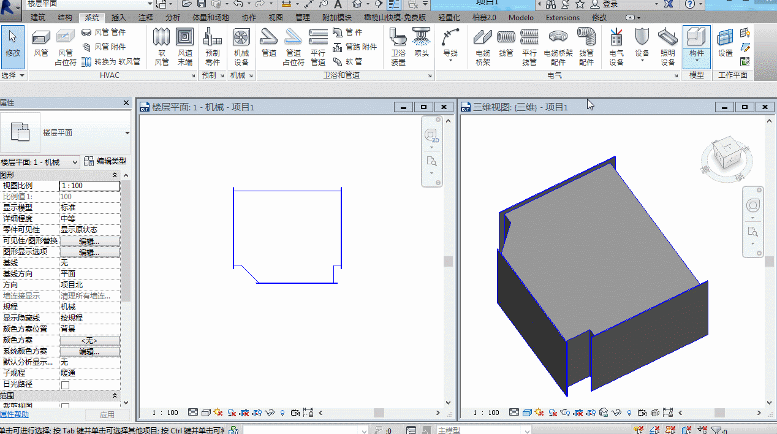Click 编辑 button for 系统颜色方案
Viewport: 777px width, 434px height.
89,351
